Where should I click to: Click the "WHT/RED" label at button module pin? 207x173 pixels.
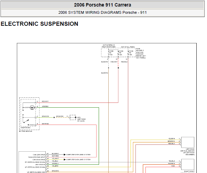[x=45, y=124]
